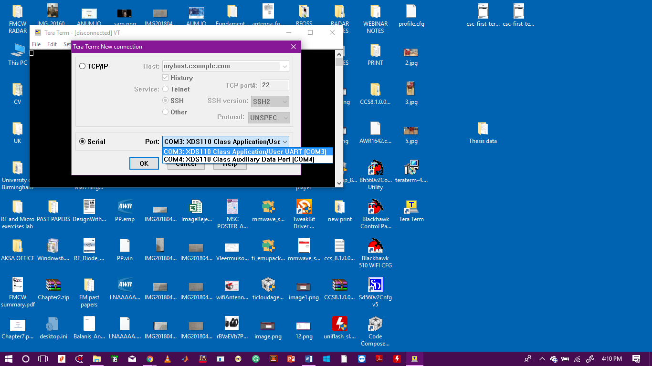Viewport: 652px width, 366px height.
Task: Select the TweakBit Driver shortcut
Action: pyautogui.click(x=304, y=214)
